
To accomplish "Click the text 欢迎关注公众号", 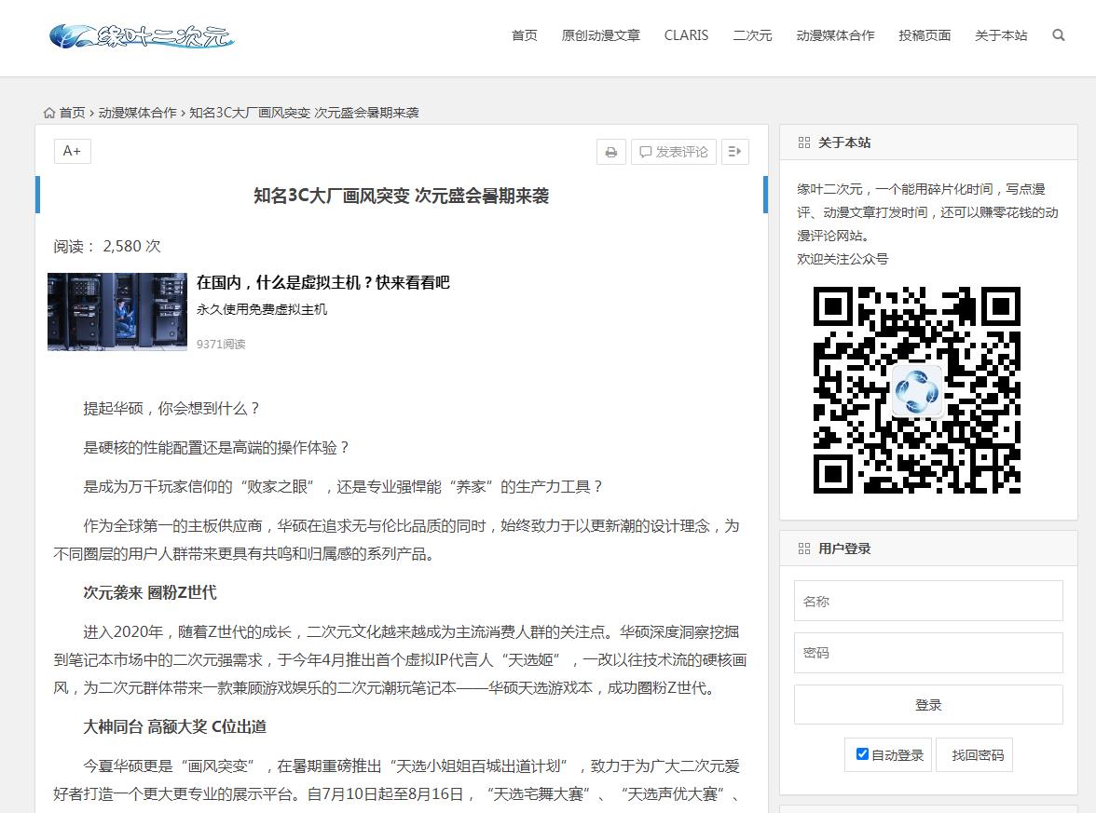I will click(843, 259).
